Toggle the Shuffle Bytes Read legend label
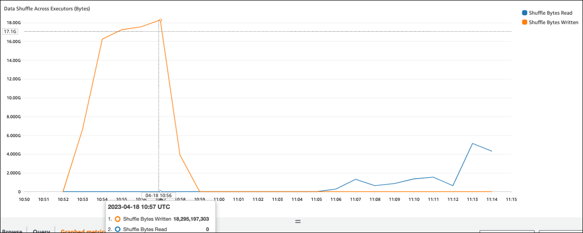This screenshot has width=583, height=233. (x=550, y=13)
